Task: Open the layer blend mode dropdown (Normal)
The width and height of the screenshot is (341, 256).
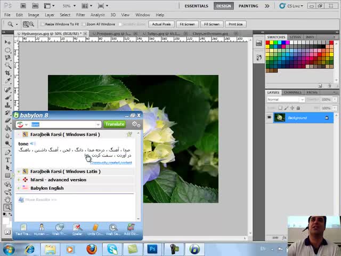Action: [x=286, y=100]
